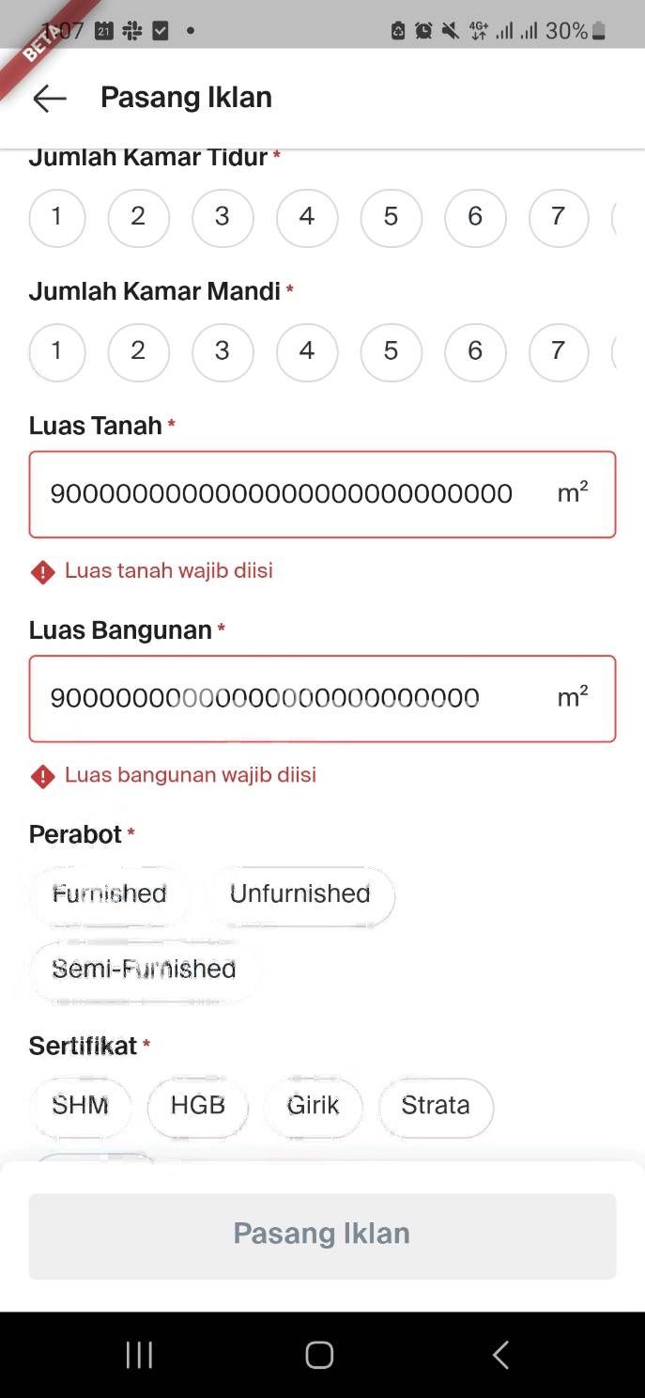Focus the Luas Bangunan input field
Viewport: 645px width, 1398px height.
[x=322, y=699]
